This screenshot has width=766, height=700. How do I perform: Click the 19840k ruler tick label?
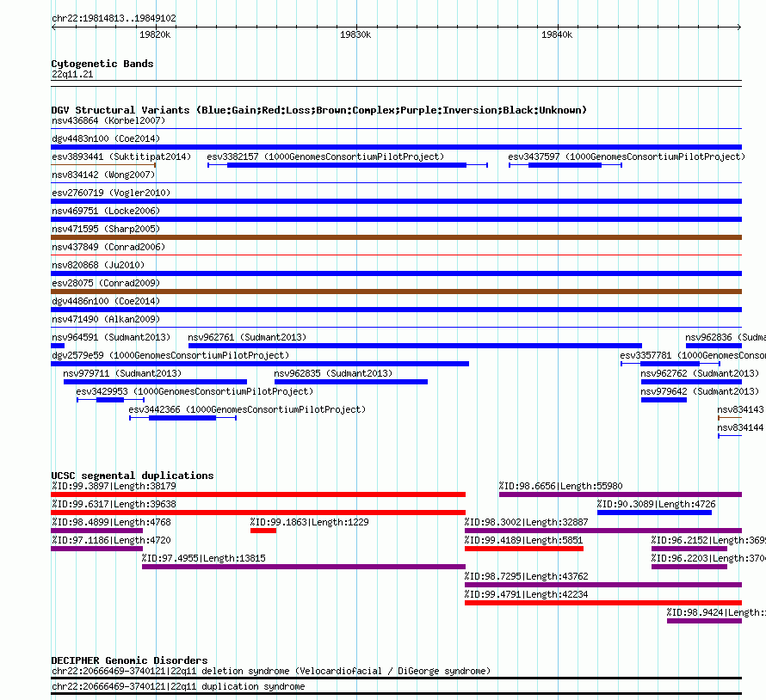[x=557, y=34]
